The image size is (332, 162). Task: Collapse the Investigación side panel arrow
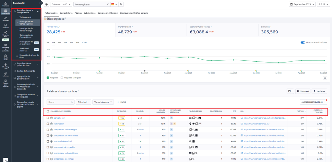click(x=41, y=3)
